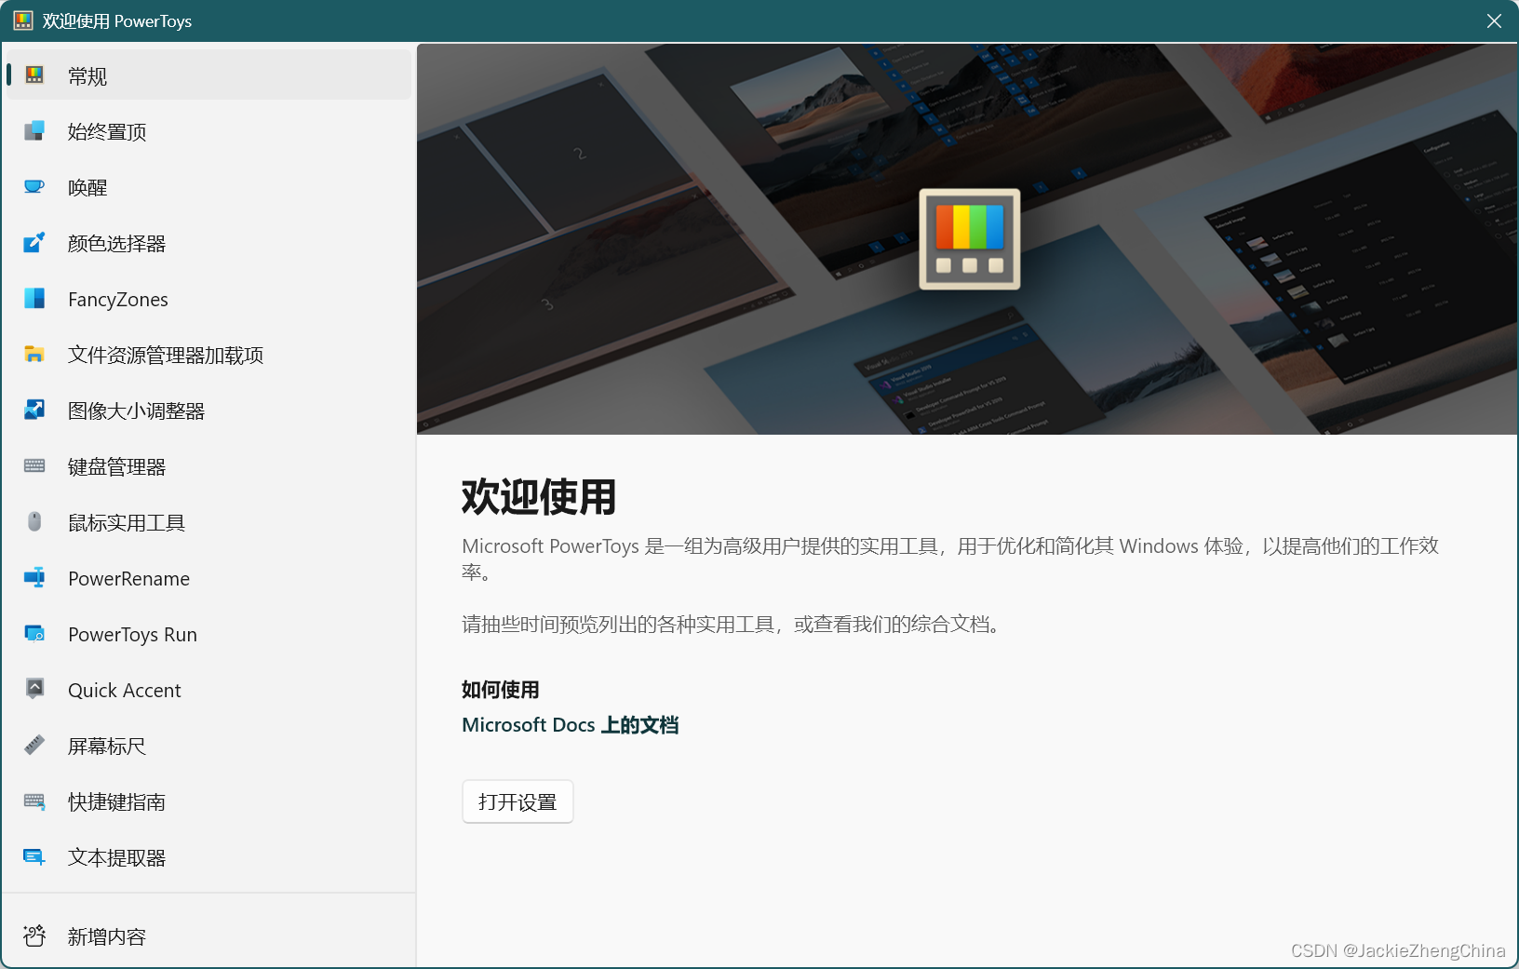This screenshot has height=969, width=1519.
Task: Click the 欢迎使用 heading text
Action: coord(539,496)
